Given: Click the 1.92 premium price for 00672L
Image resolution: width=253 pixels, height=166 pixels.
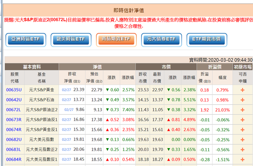Looking at the screenshot, I should (x=205, y=110).
